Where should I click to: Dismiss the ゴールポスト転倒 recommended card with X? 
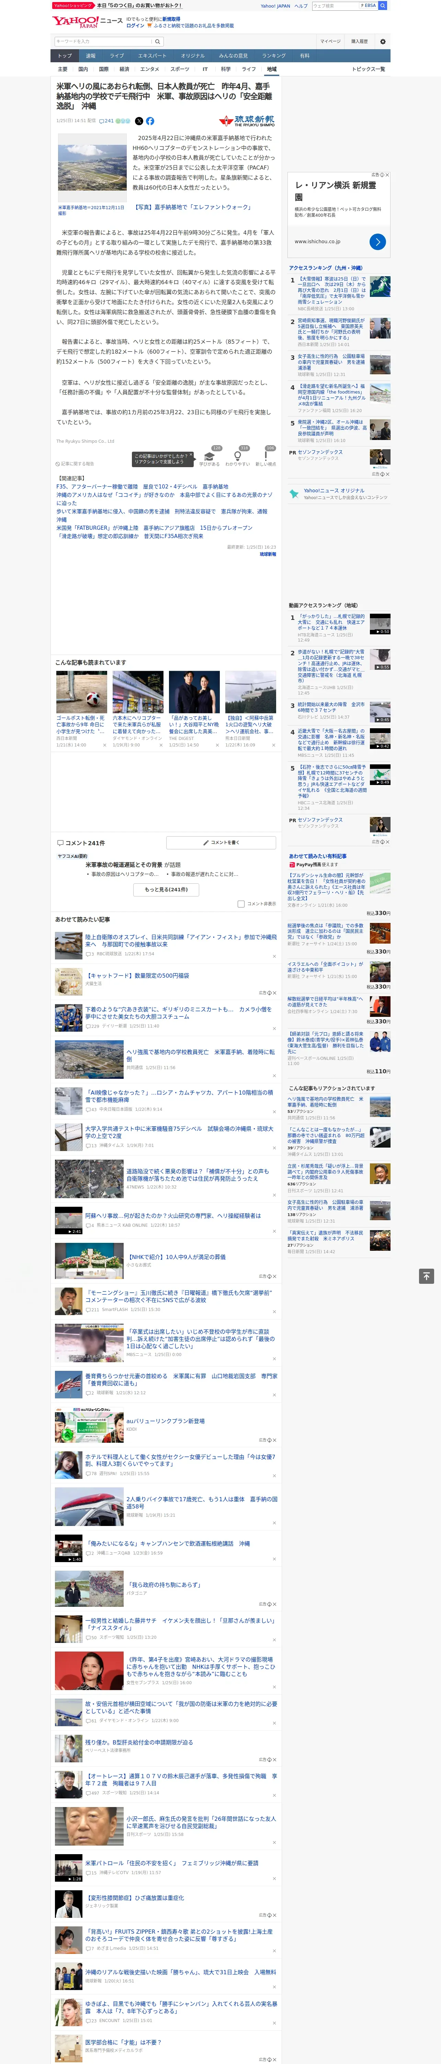pos(104,745)
